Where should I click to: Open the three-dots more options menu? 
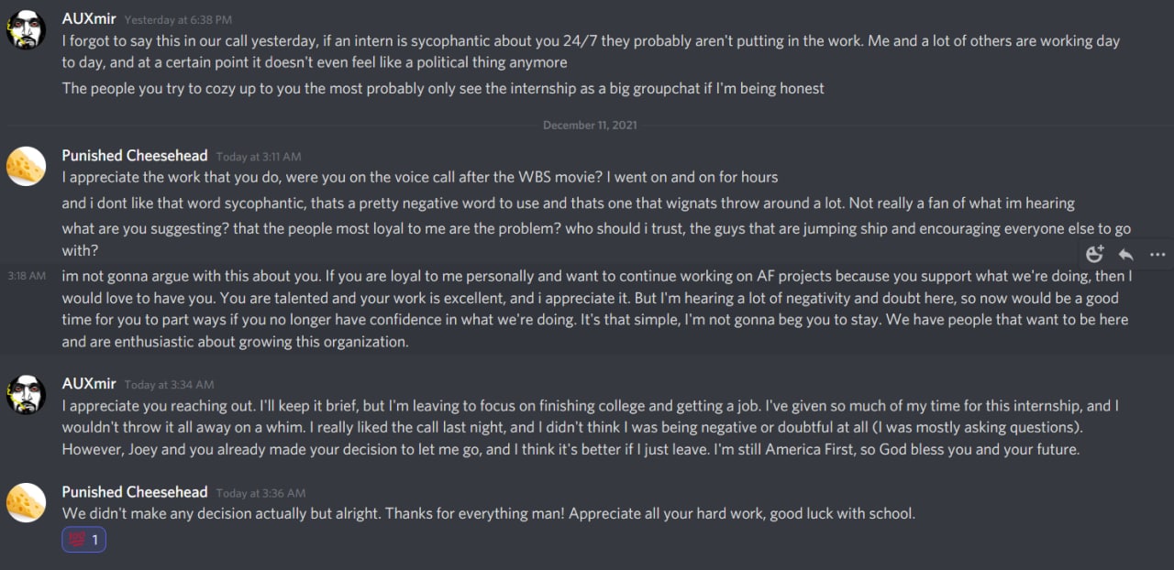pyautogui.click(x=1157, y=255)
